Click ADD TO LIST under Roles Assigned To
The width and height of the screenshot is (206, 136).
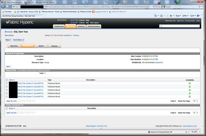tap(12, 113)
